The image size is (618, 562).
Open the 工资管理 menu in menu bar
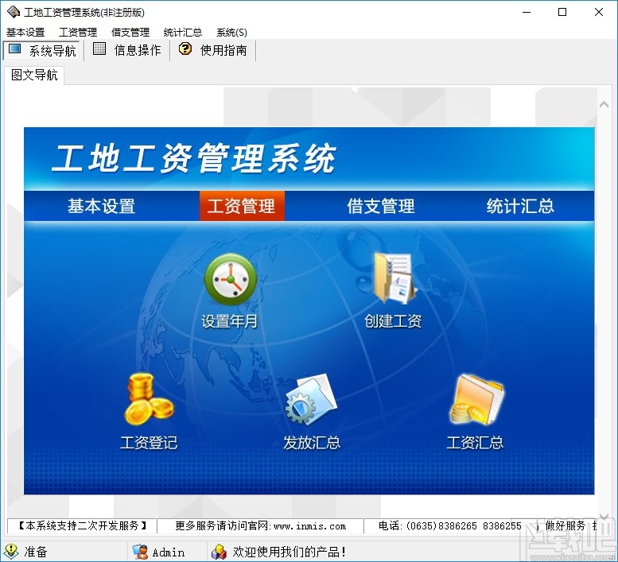78,33
